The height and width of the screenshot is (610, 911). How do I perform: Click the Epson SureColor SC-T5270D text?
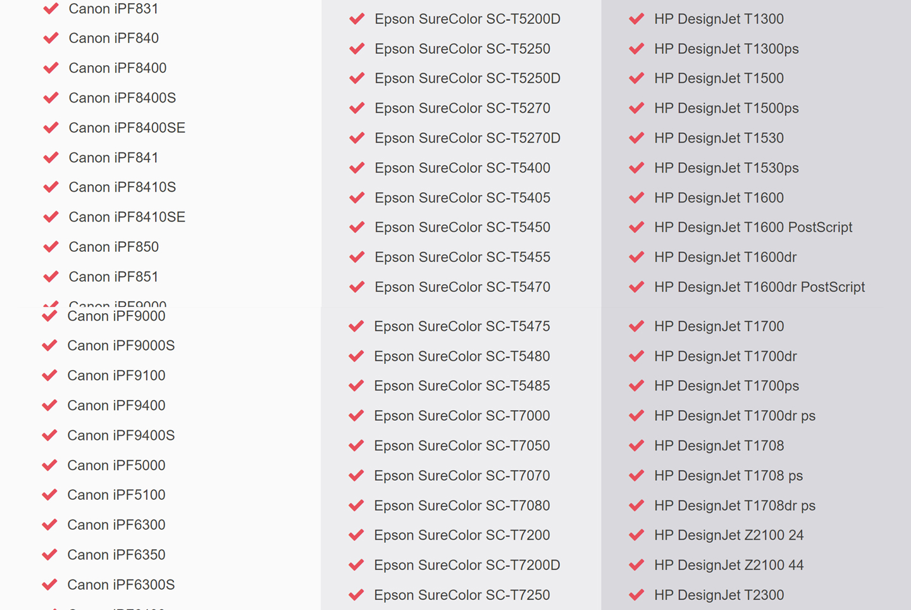click(467, 138)
